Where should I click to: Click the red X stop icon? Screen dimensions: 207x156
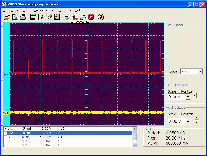(x=91, y=17)
